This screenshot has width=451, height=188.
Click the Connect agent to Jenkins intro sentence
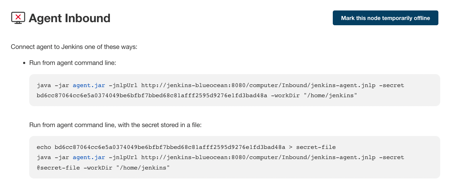click(x=74, y=47)
